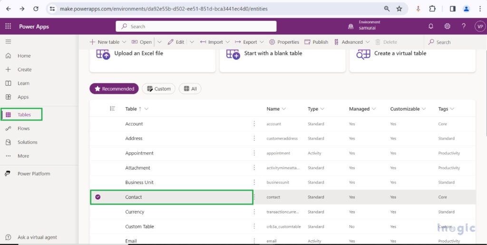Expand the New table dropdown
Image resolution: width=487 pixels, height=245 pixels.
coord(124,42)
